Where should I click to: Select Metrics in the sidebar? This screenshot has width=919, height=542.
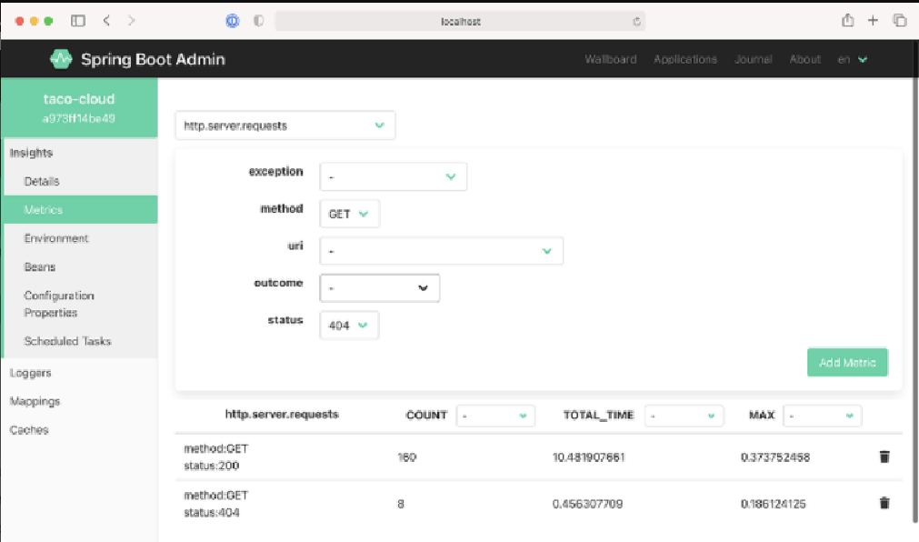81,209
